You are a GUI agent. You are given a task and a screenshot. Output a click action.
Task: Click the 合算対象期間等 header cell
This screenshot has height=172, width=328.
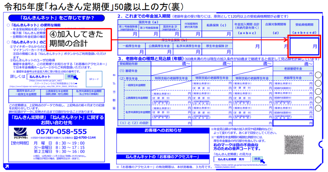point(276,29)
